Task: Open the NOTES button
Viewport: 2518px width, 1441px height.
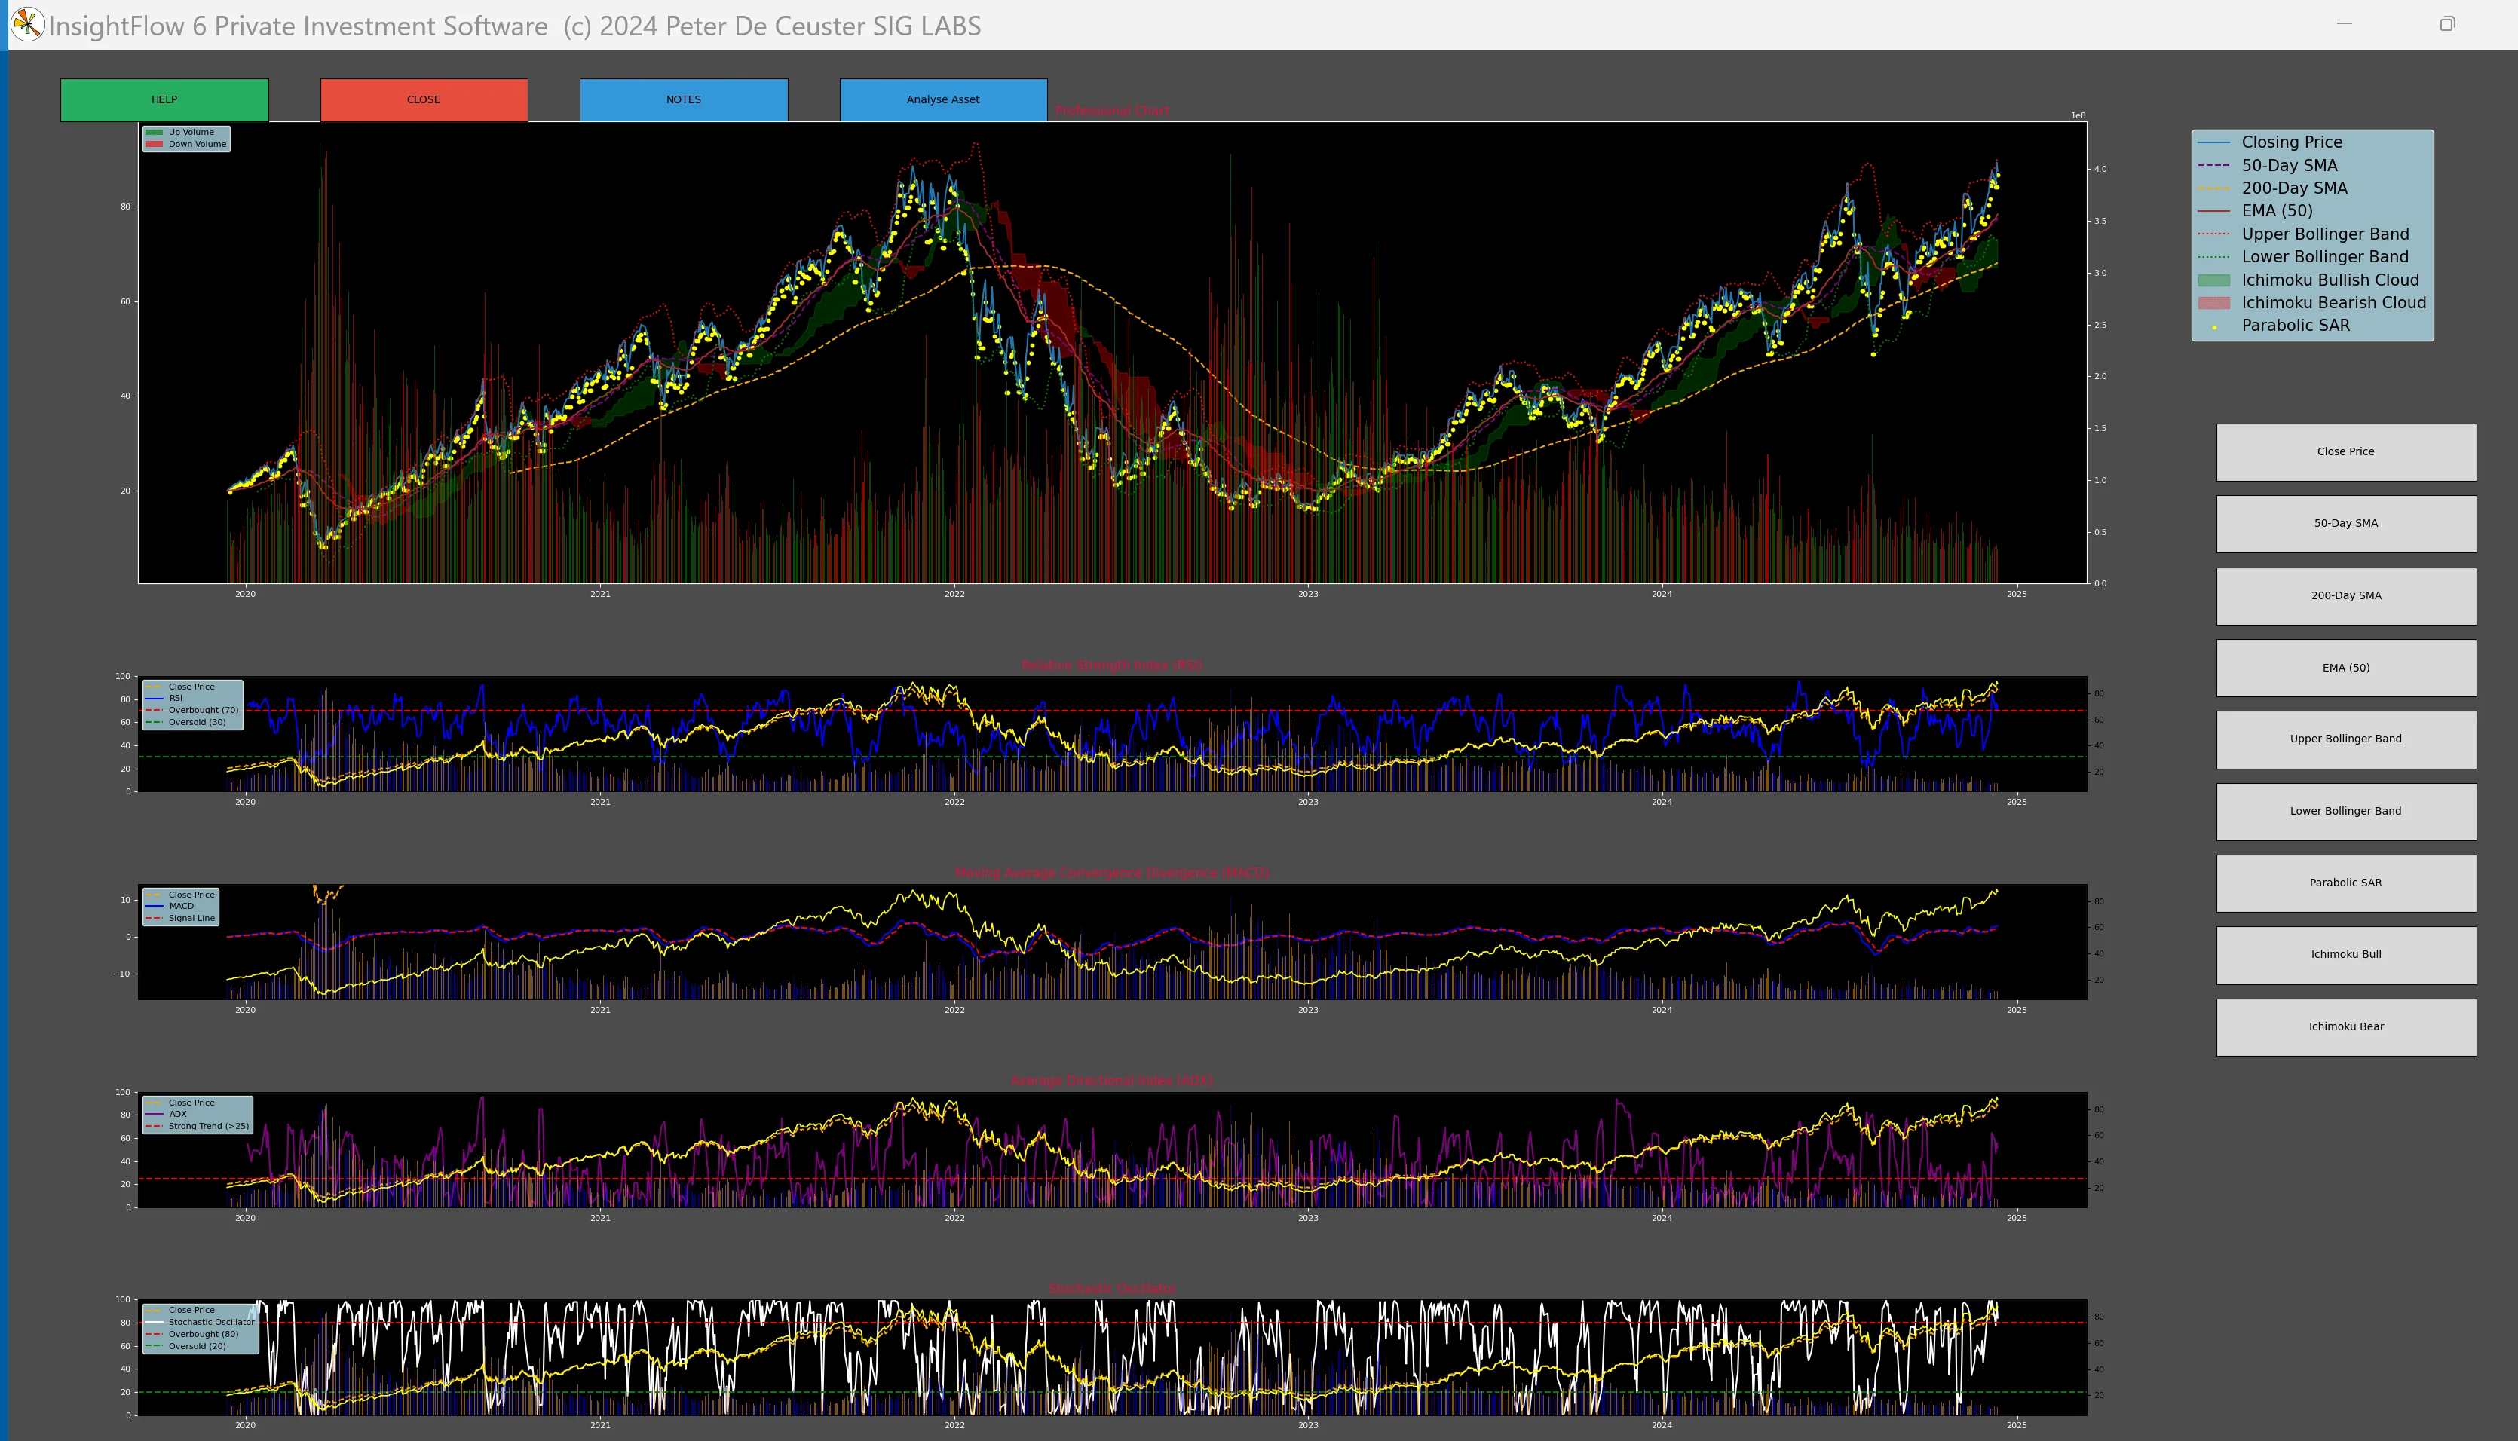Action: 683,100
